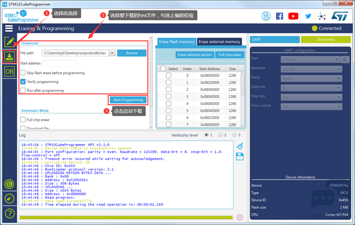Image resolution: width=355 pixels, height=225 pixels.
Task: Click the sector table vertical scrollbar
Action: (x=242, y=86)
